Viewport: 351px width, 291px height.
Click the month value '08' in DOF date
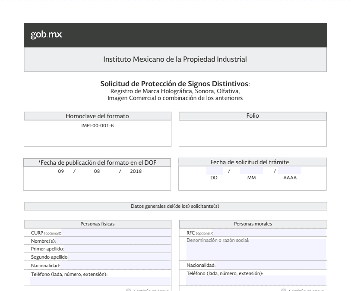coord(97,171)
